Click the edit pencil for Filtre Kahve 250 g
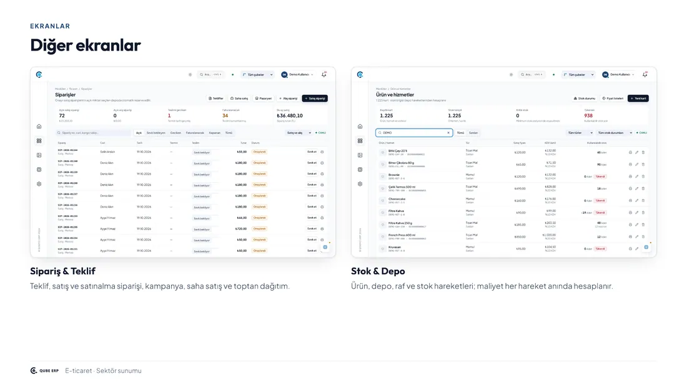687x386 pixels. 637,224
